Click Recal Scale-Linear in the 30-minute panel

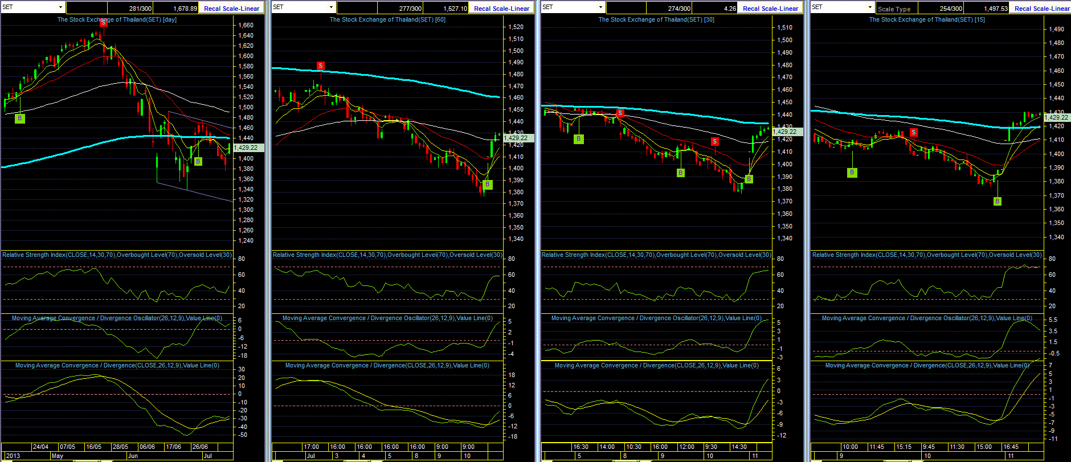771,9
